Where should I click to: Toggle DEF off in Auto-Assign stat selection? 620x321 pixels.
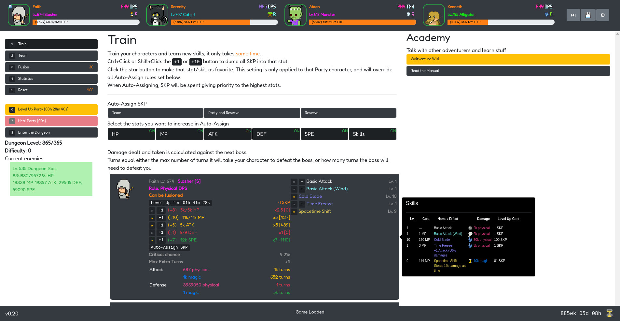click(276, 134)
